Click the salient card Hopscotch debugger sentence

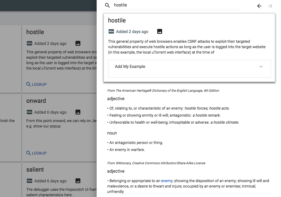[x=61, y=192]
